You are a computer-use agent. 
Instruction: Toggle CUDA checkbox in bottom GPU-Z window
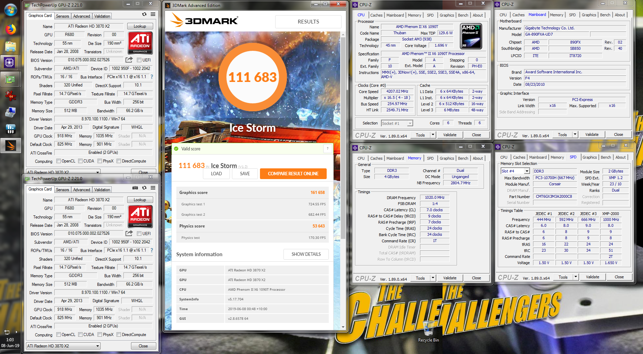(80, 335)
